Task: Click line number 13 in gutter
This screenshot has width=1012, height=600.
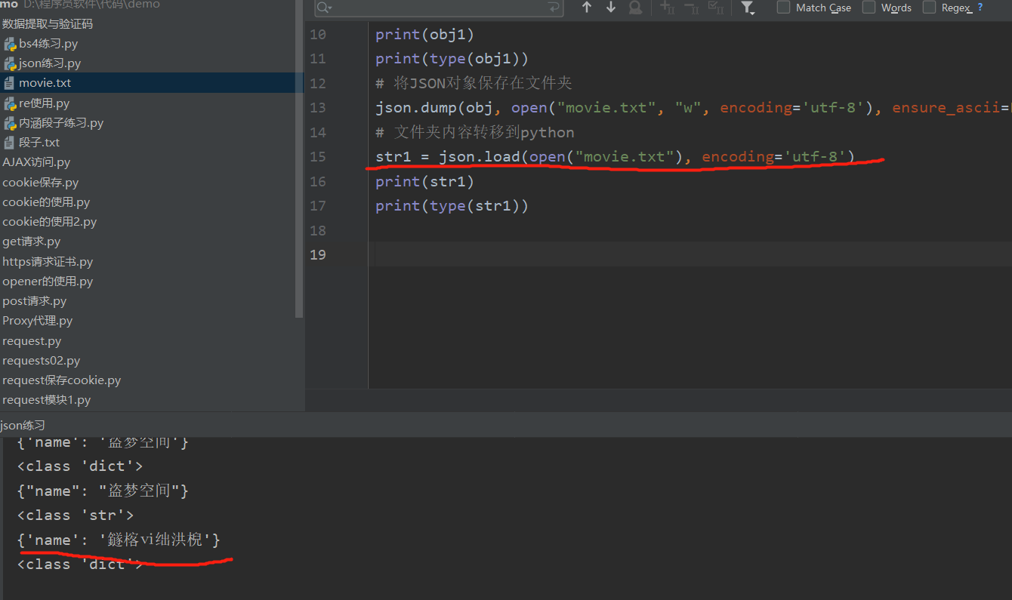Action: [x=317, y=108]
